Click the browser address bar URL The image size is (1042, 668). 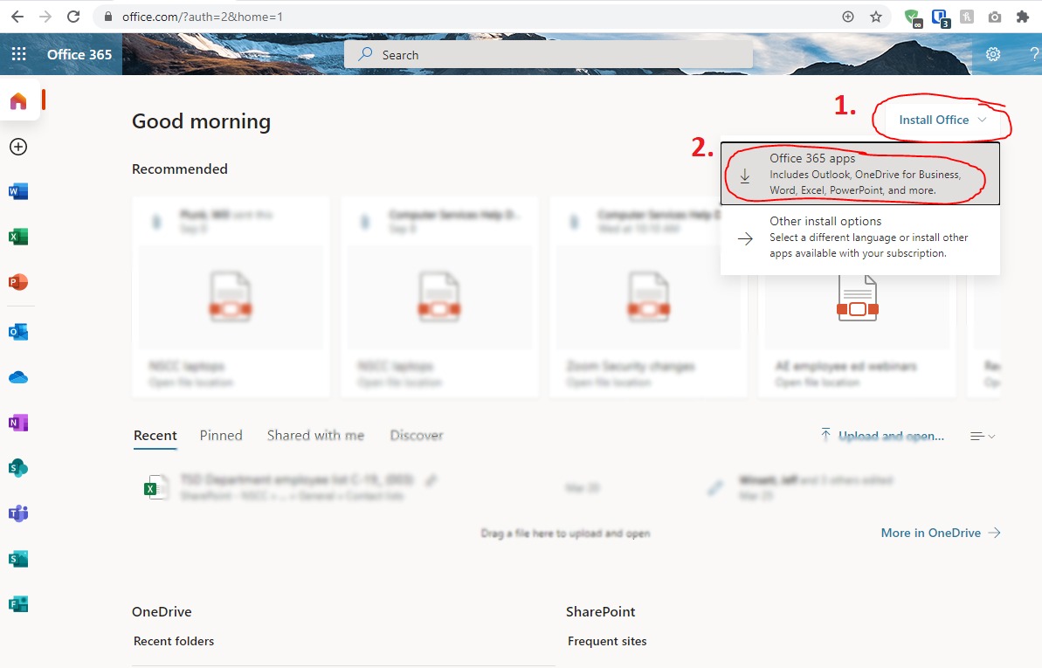[x=202, y=17]
